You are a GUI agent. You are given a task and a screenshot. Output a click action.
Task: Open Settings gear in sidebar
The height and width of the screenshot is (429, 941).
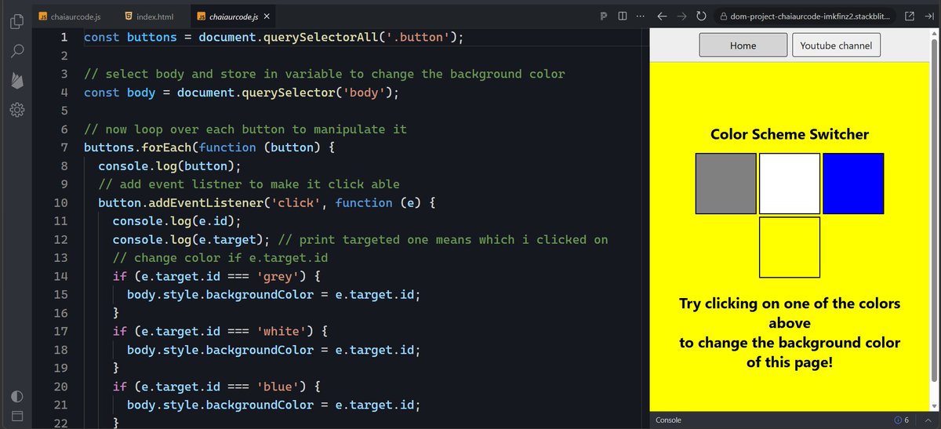(17, 110)
